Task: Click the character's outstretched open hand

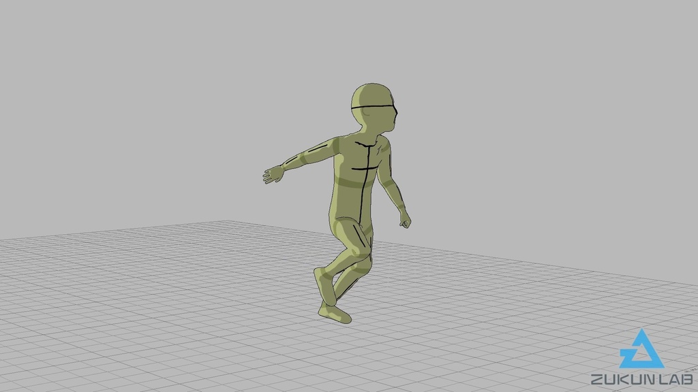Action: coord(273,174)
